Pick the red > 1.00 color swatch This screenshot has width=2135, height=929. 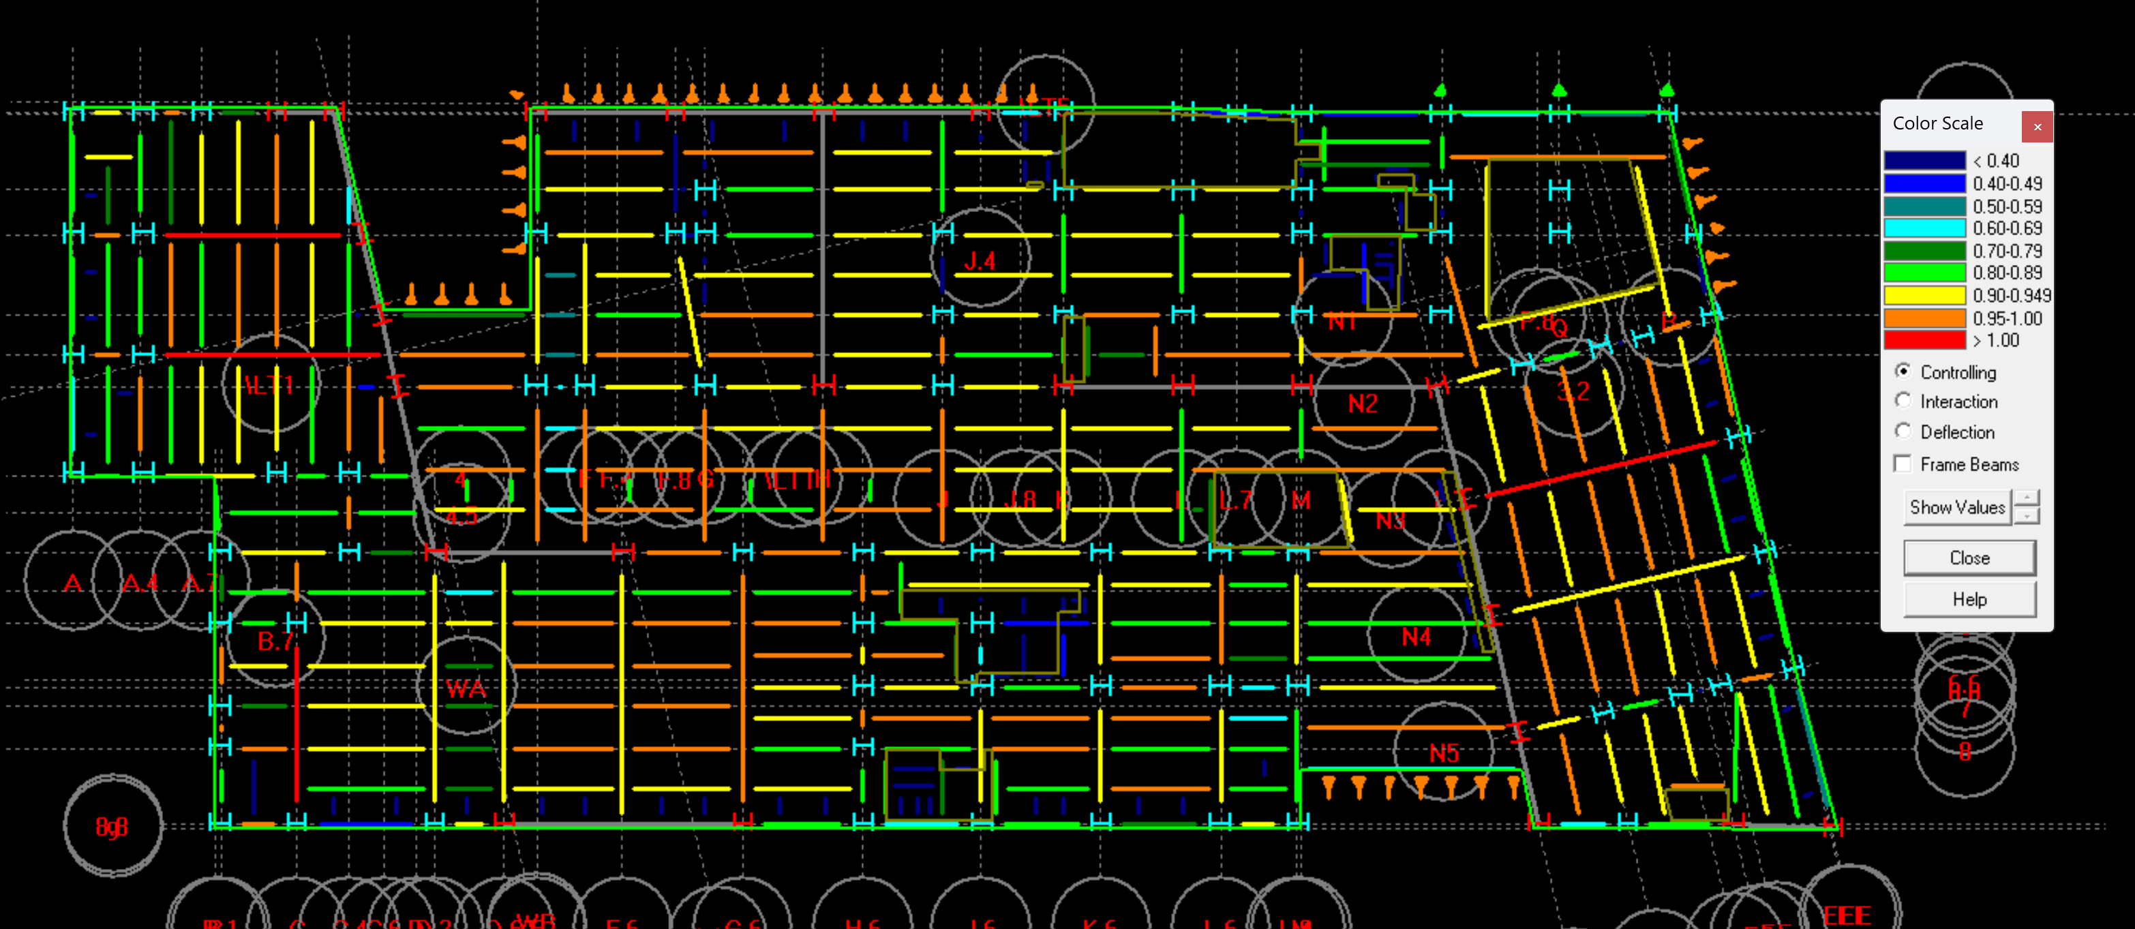(1924, 340)
